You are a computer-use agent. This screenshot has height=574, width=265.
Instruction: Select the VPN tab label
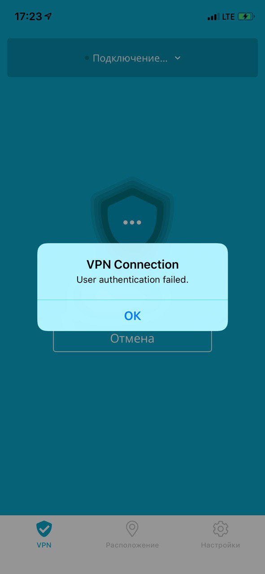[44, 545]
